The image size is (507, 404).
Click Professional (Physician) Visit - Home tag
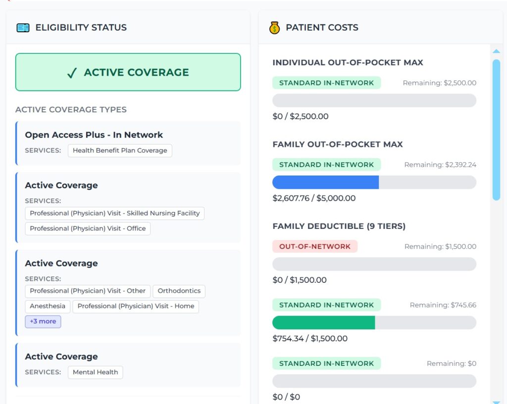(x=136, y=306)
